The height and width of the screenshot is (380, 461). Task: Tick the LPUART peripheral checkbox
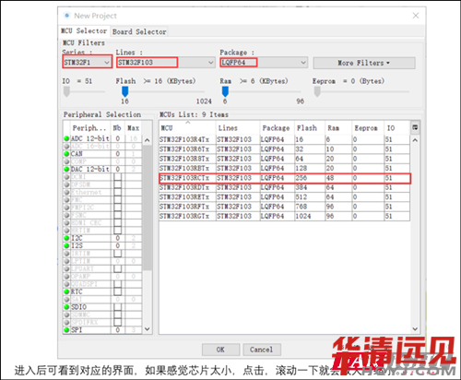[117, 268]
